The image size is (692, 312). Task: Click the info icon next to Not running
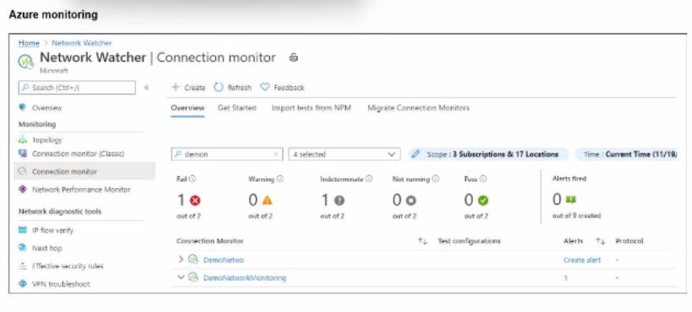click(x=435, y=179)
